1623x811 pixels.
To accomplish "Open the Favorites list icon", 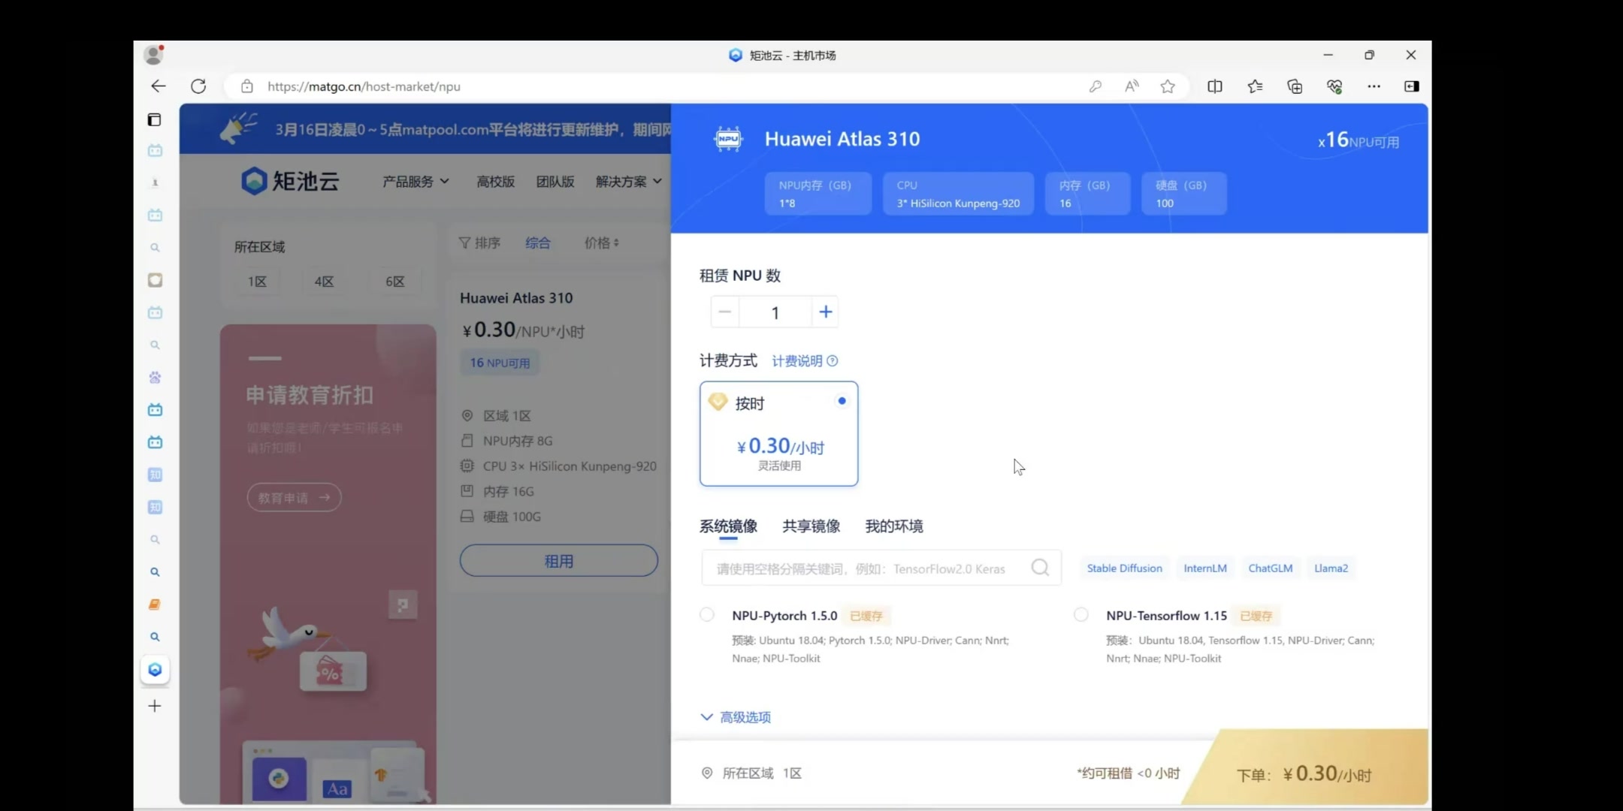I will [x=1255, y=86].
